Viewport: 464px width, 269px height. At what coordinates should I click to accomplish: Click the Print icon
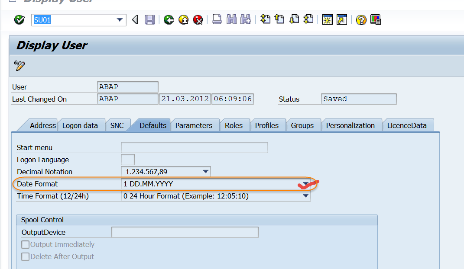coord(217,20)
